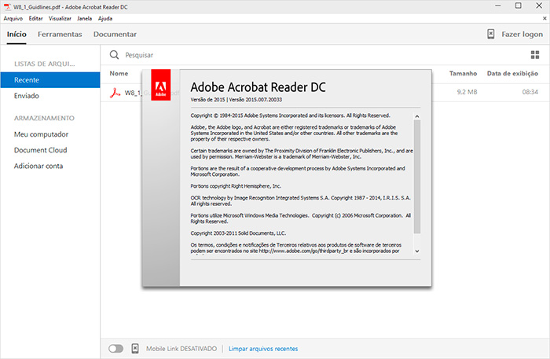Image resolution: width=550 pixels, height=359 pixels.
Task: Click the about dialog scrollbar down arrow
Action: pos(417,251)
